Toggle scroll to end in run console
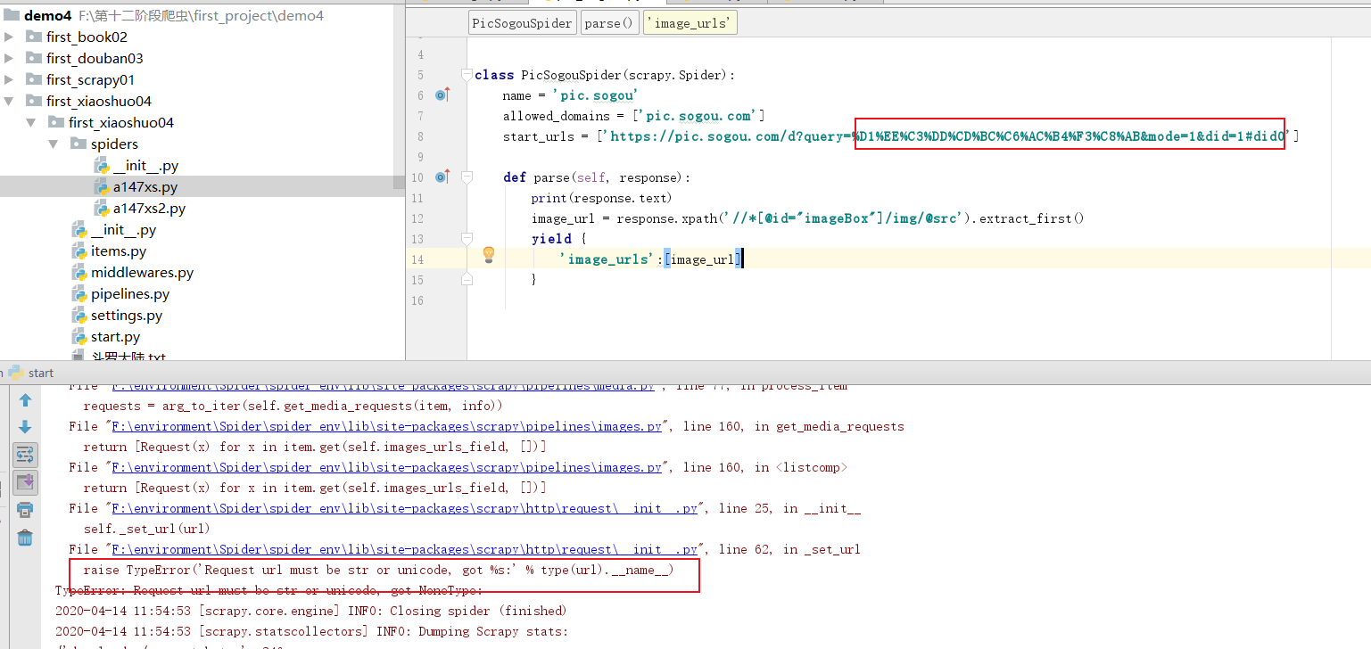Viewport: 1371px width, 649px height. [25, 482]
